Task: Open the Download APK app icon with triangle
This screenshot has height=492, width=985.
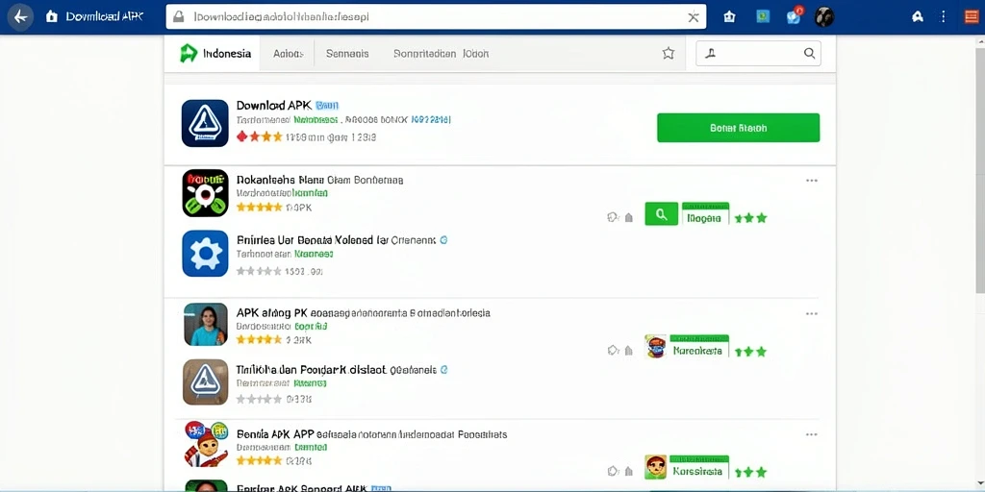Action: [205, 123]
